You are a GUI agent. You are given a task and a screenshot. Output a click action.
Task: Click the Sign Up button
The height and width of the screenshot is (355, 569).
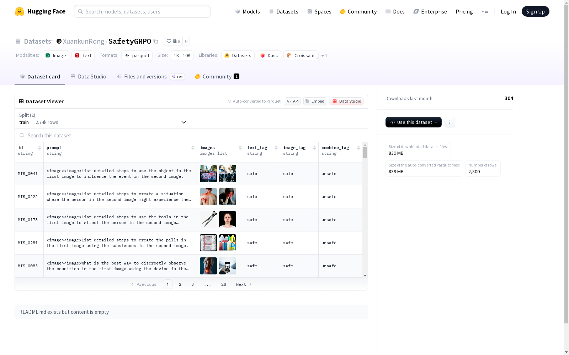[x=535, y=11]
